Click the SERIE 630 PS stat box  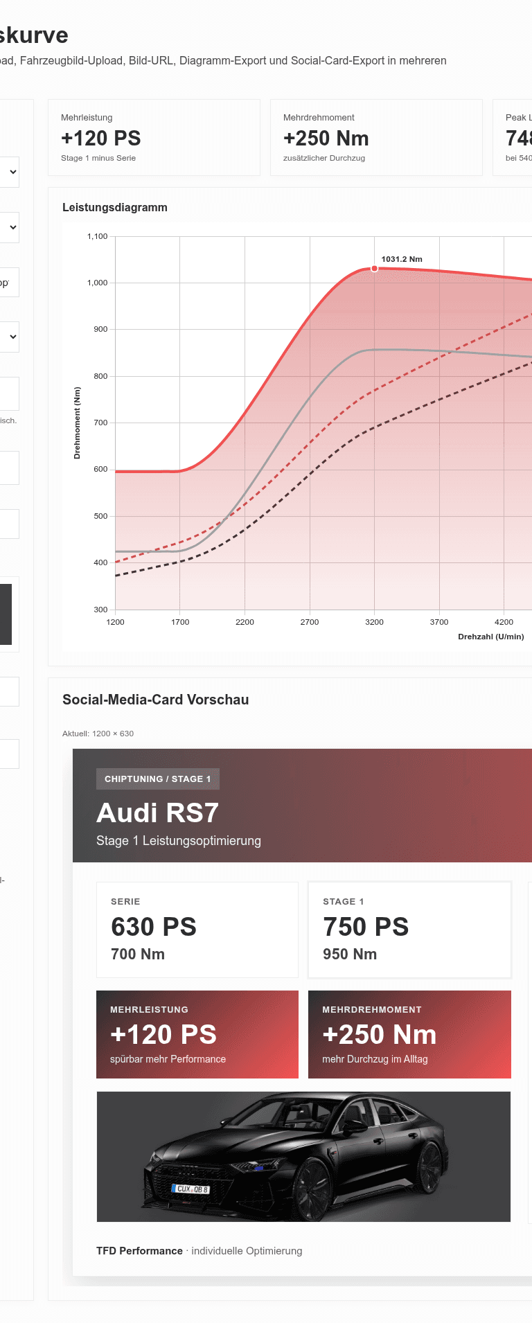pyautogui.click(x=197, y=930)
